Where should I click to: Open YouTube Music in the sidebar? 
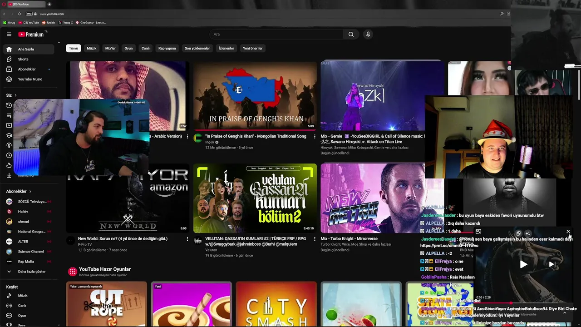[x=30, y=79]
